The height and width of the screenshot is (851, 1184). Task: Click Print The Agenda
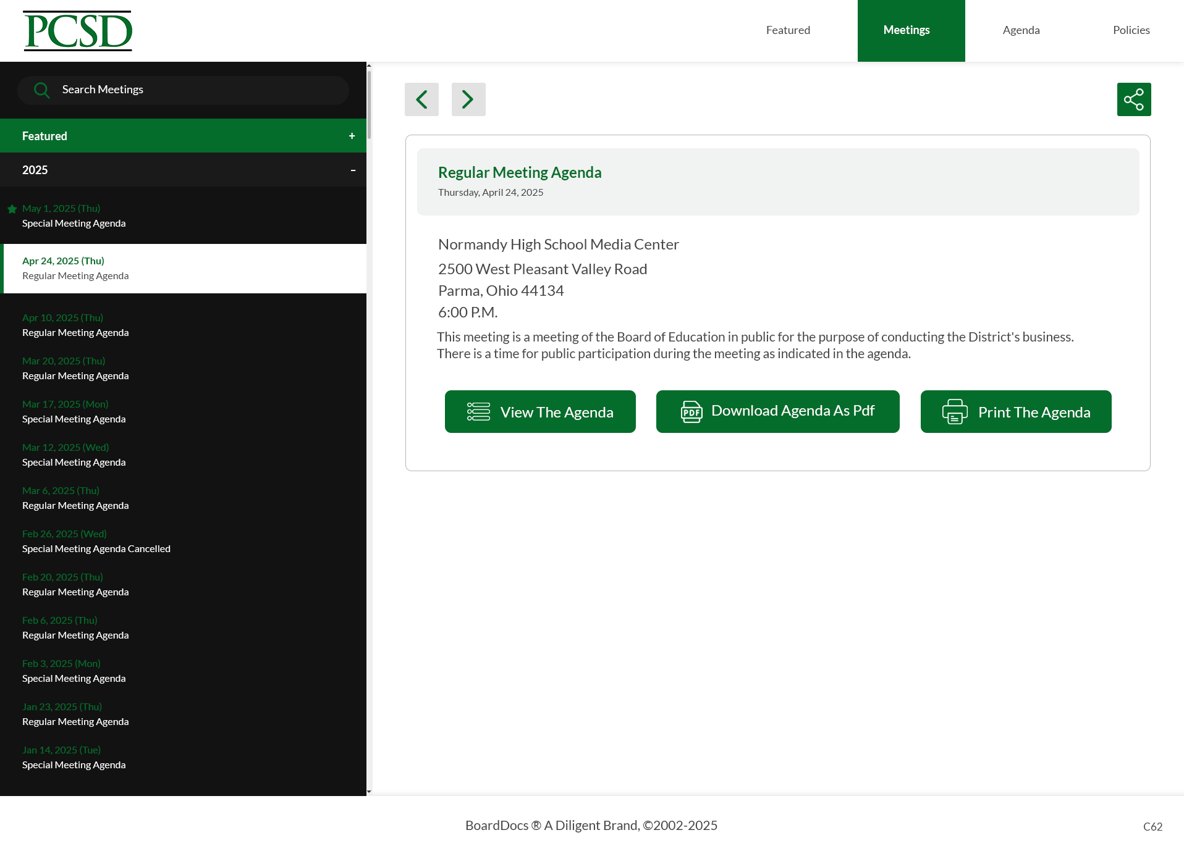point(1015,411)
